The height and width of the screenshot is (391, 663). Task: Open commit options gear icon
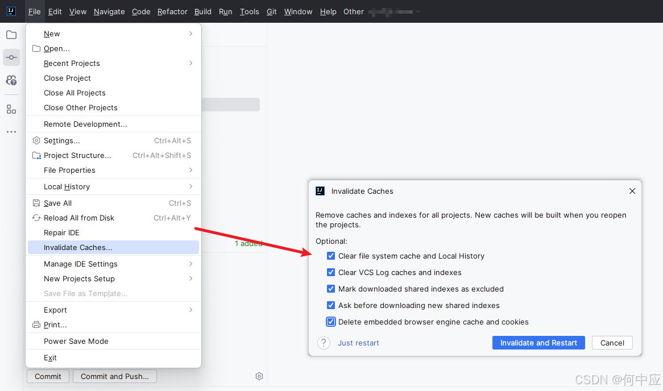tap(259, 376)
